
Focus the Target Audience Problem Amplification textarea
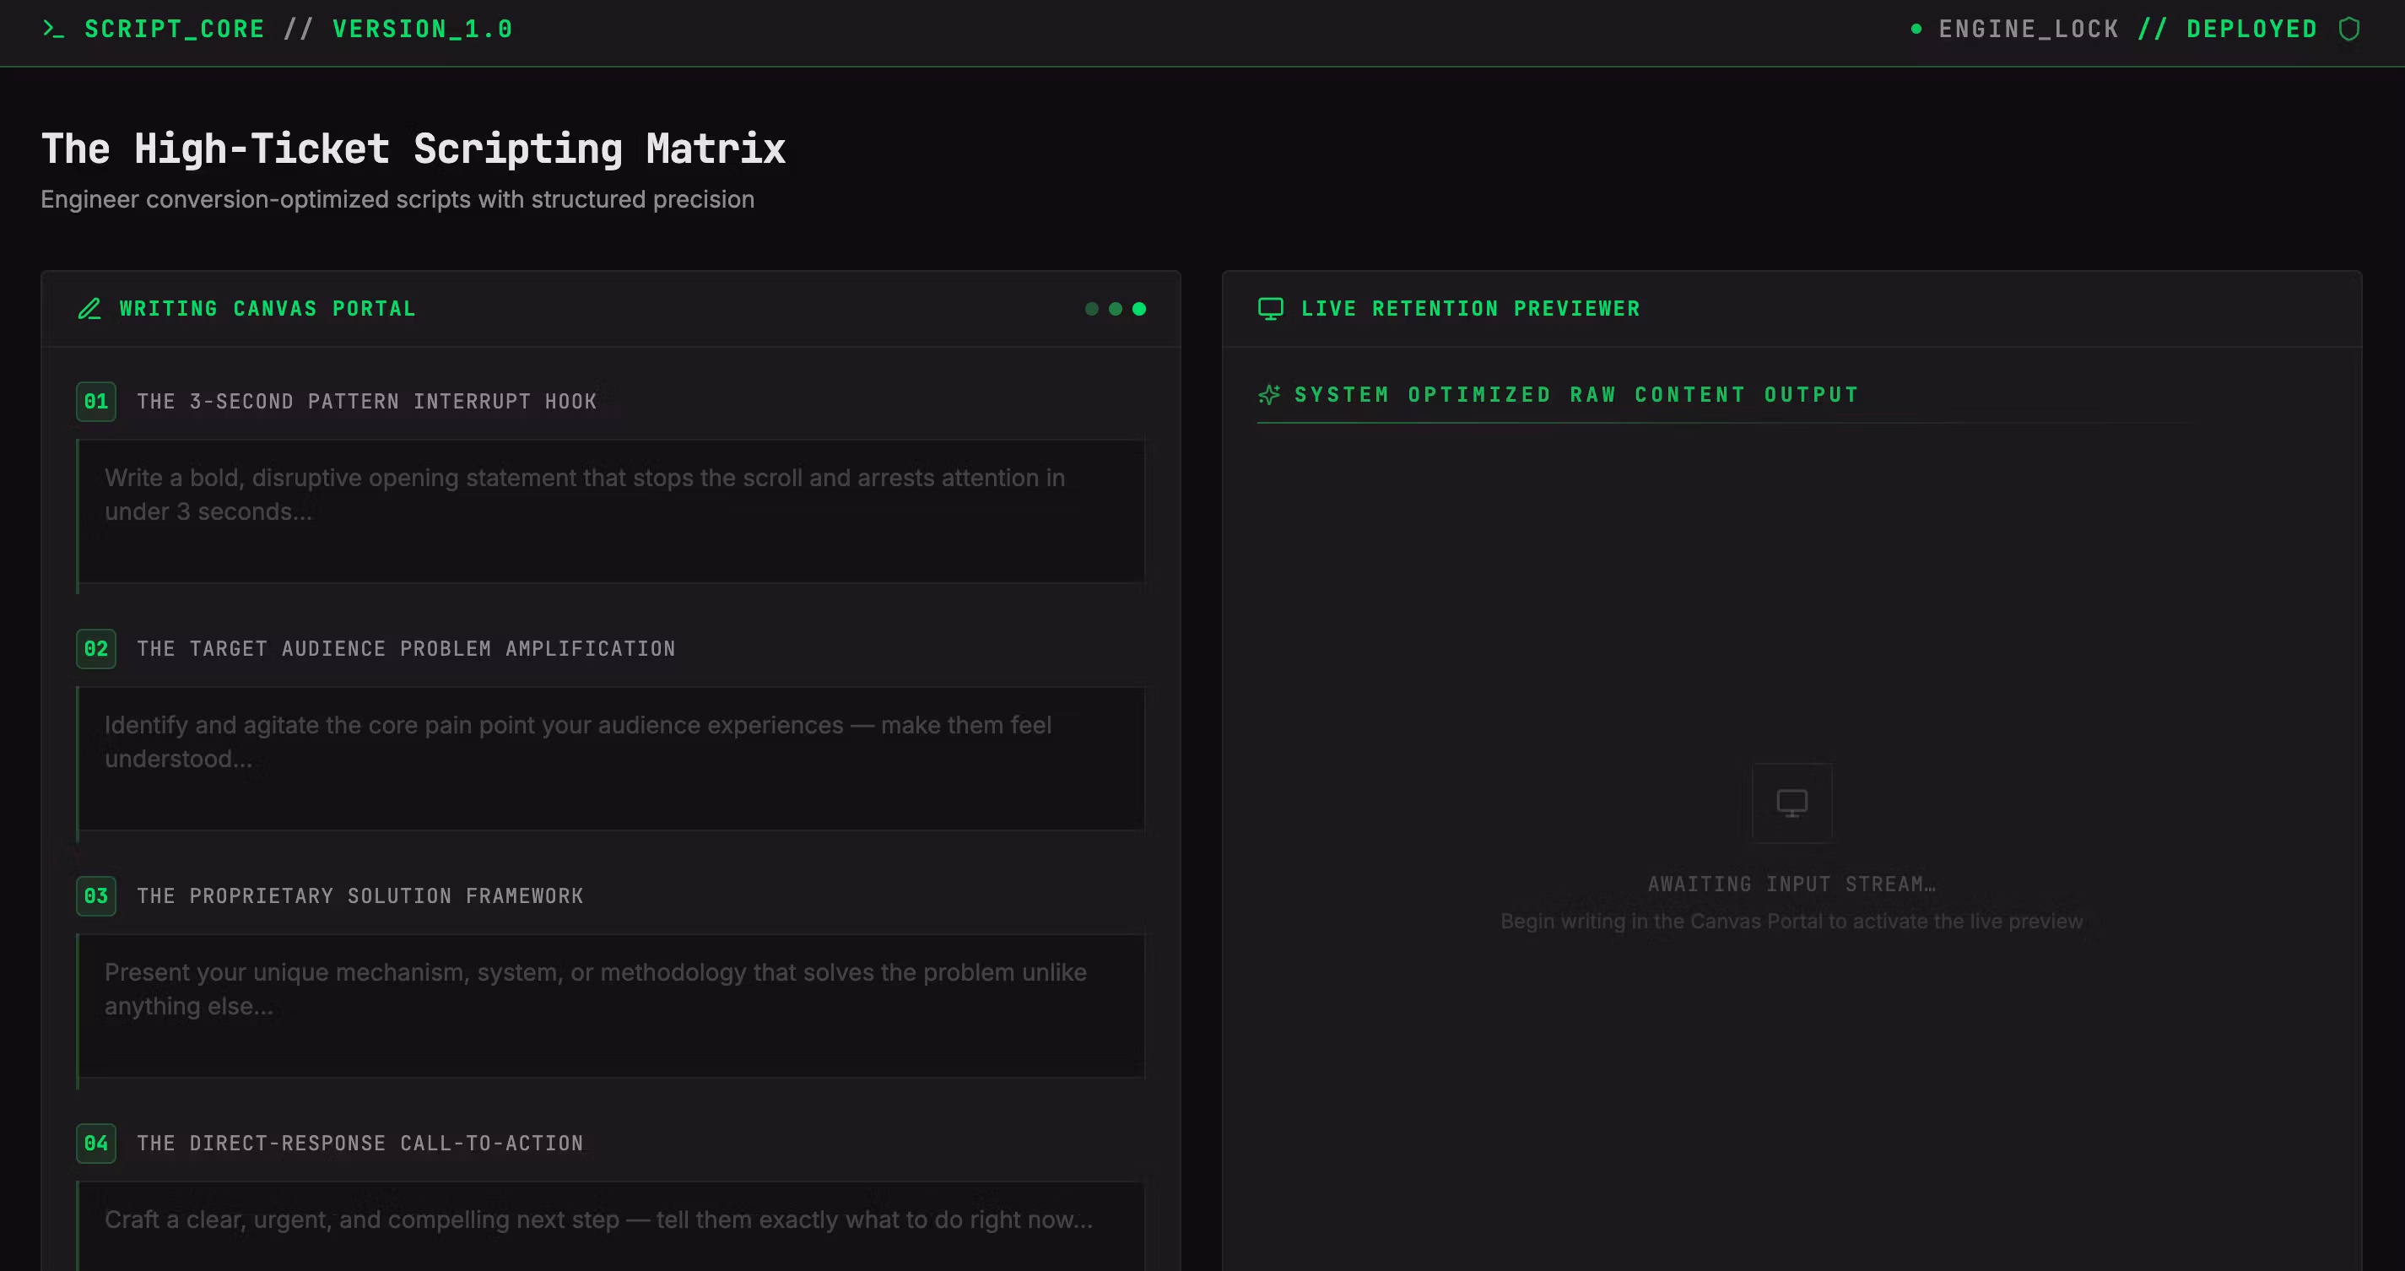tap(612, 760)
